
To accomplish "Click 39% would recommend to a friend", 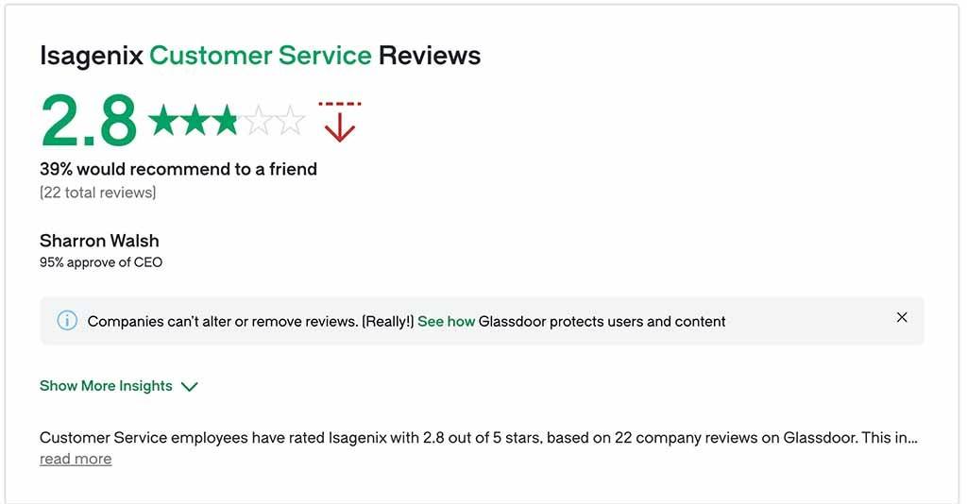I will coord(178,169).
